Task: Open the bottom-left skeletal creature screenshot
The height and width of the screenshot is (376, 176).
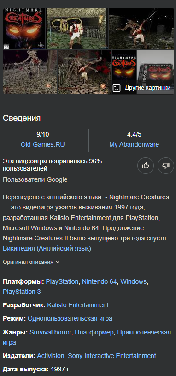Action: [x=29, y=72]
